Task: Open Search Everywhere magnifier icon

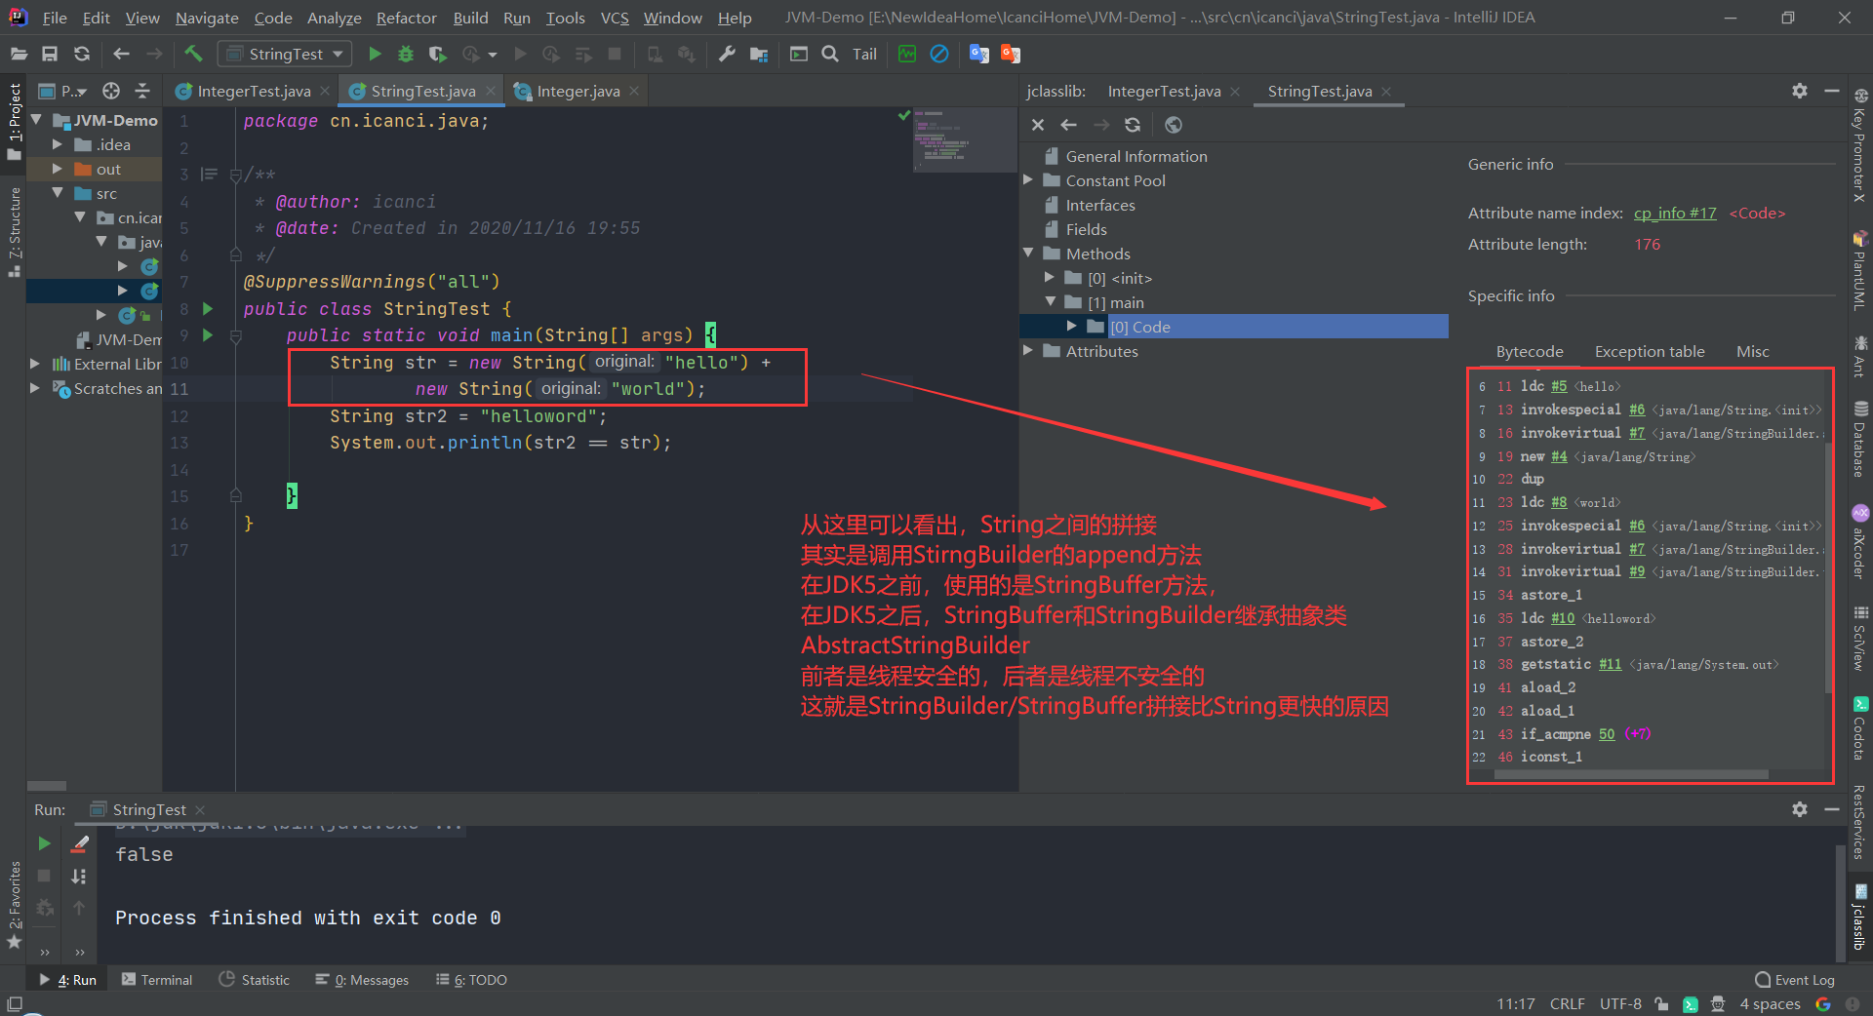Action: point(830,54)
